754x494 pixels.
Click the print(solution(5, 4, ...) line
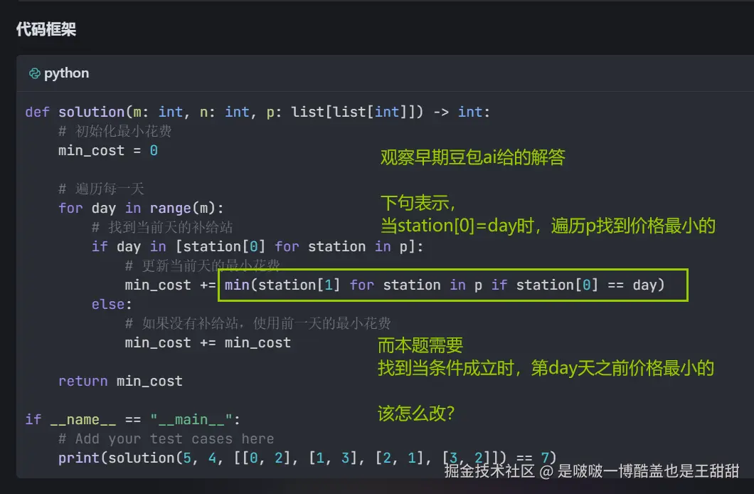(x=307, y=458)
